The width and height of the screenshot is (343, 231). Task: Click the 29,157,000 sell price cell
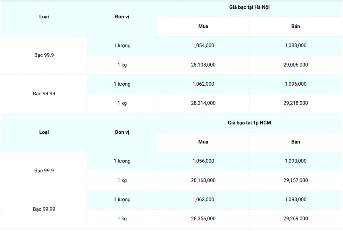tap(296, 180)
